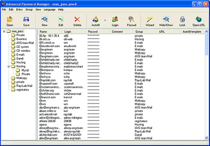
Task: Click the list scrollbar down arrow
Action: 207,138
